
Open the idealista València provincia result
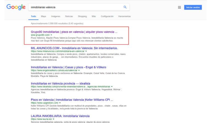[x=60, y=84]
